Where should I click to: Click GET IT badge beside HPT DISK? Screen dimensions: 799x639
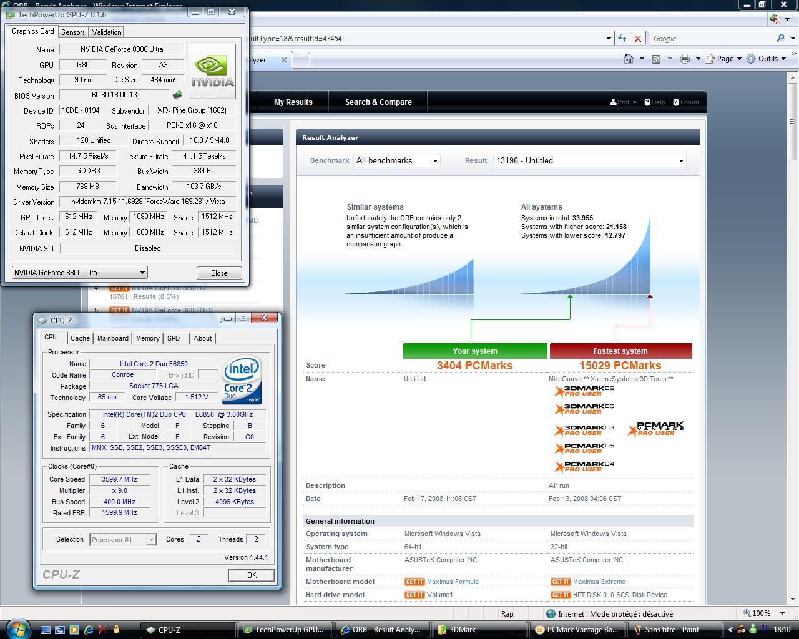(x=561, y=595)
